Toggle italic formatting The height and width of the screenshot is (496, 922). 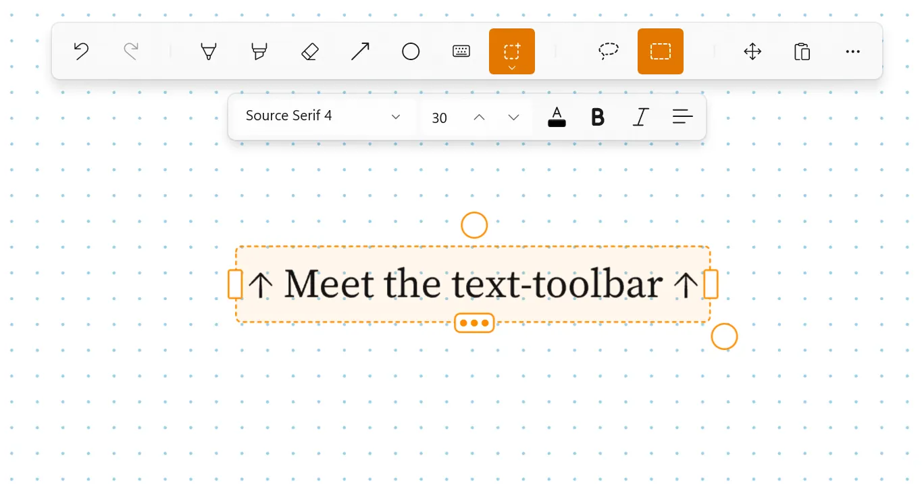tap(640, 117)
